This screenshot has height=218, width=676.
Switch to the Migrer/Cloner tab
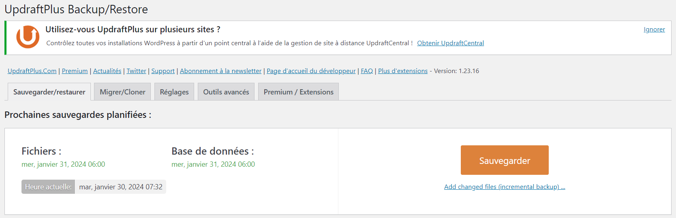[x=122, y=92]
